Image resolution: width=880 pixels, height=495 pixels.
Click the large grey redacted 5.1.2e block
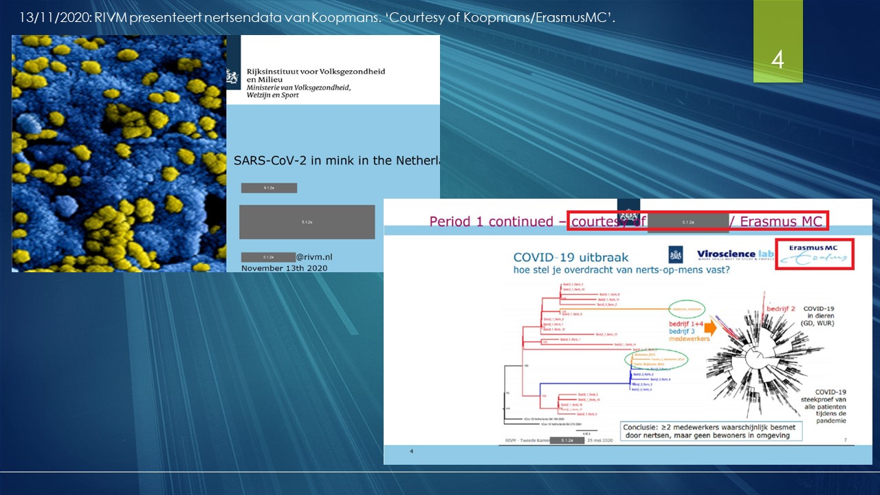[307, 222]
